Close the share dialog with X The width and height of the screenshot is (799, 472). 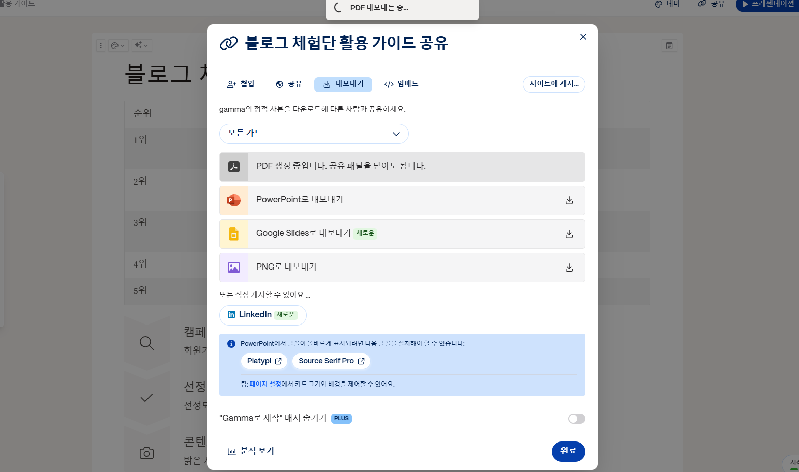click(583, 37)
